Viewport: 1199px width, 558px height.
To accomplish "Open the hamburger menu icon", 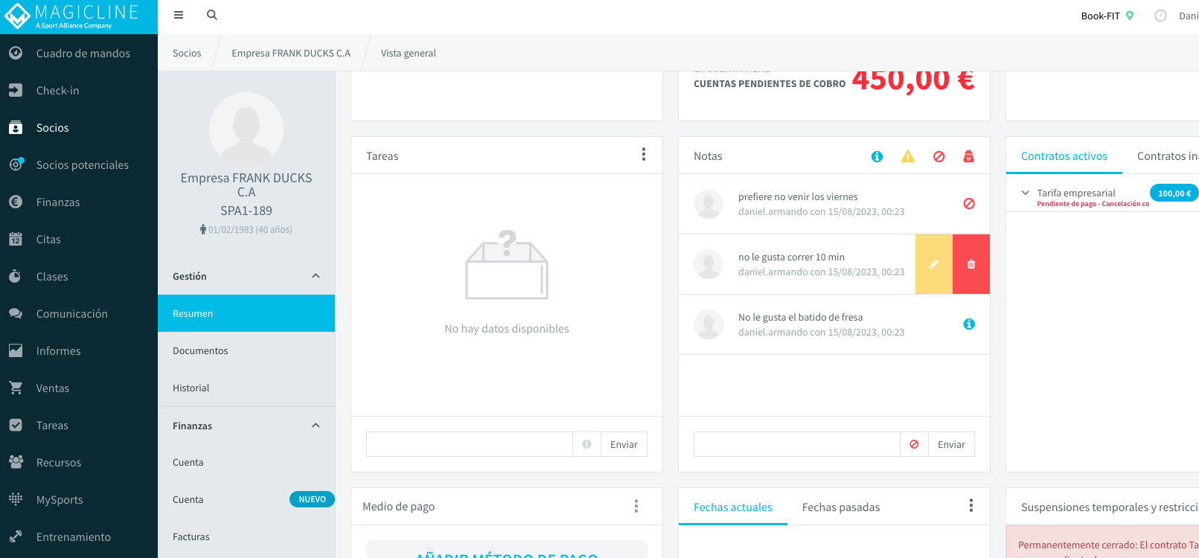I will pos(179,15).
